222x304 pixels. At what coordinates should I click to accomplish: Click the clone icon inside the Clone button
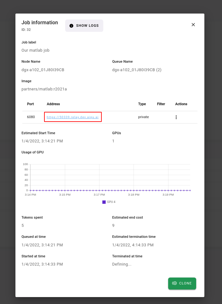point(174,283)
